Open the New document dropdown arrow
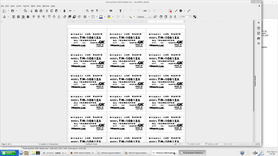278x156 pixels. (9, 11)
